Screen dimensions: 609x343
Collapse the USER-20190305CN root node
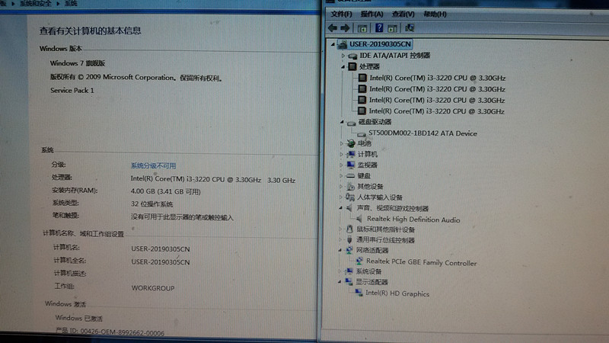click(333, 45)
